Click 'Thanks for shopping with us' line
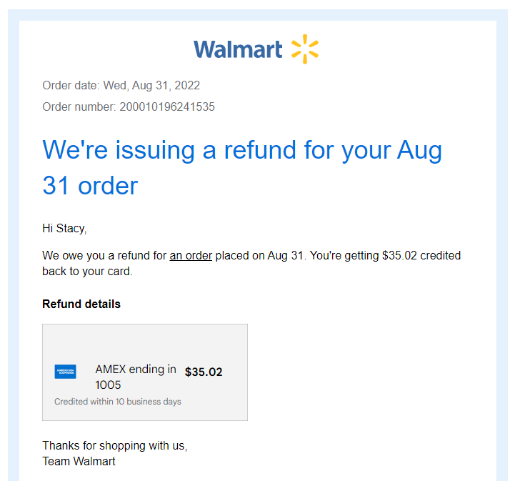Screen dimensions: 515x481 (x=115, y=445)
